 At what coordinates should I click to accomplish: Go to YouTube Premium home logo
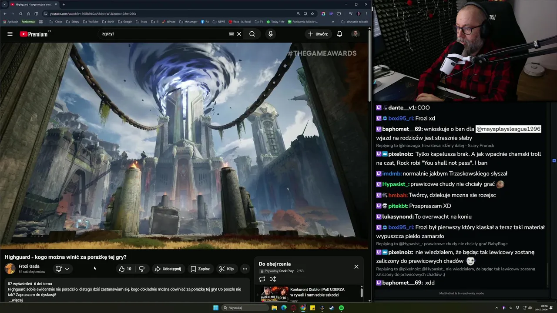click(34, 34)
